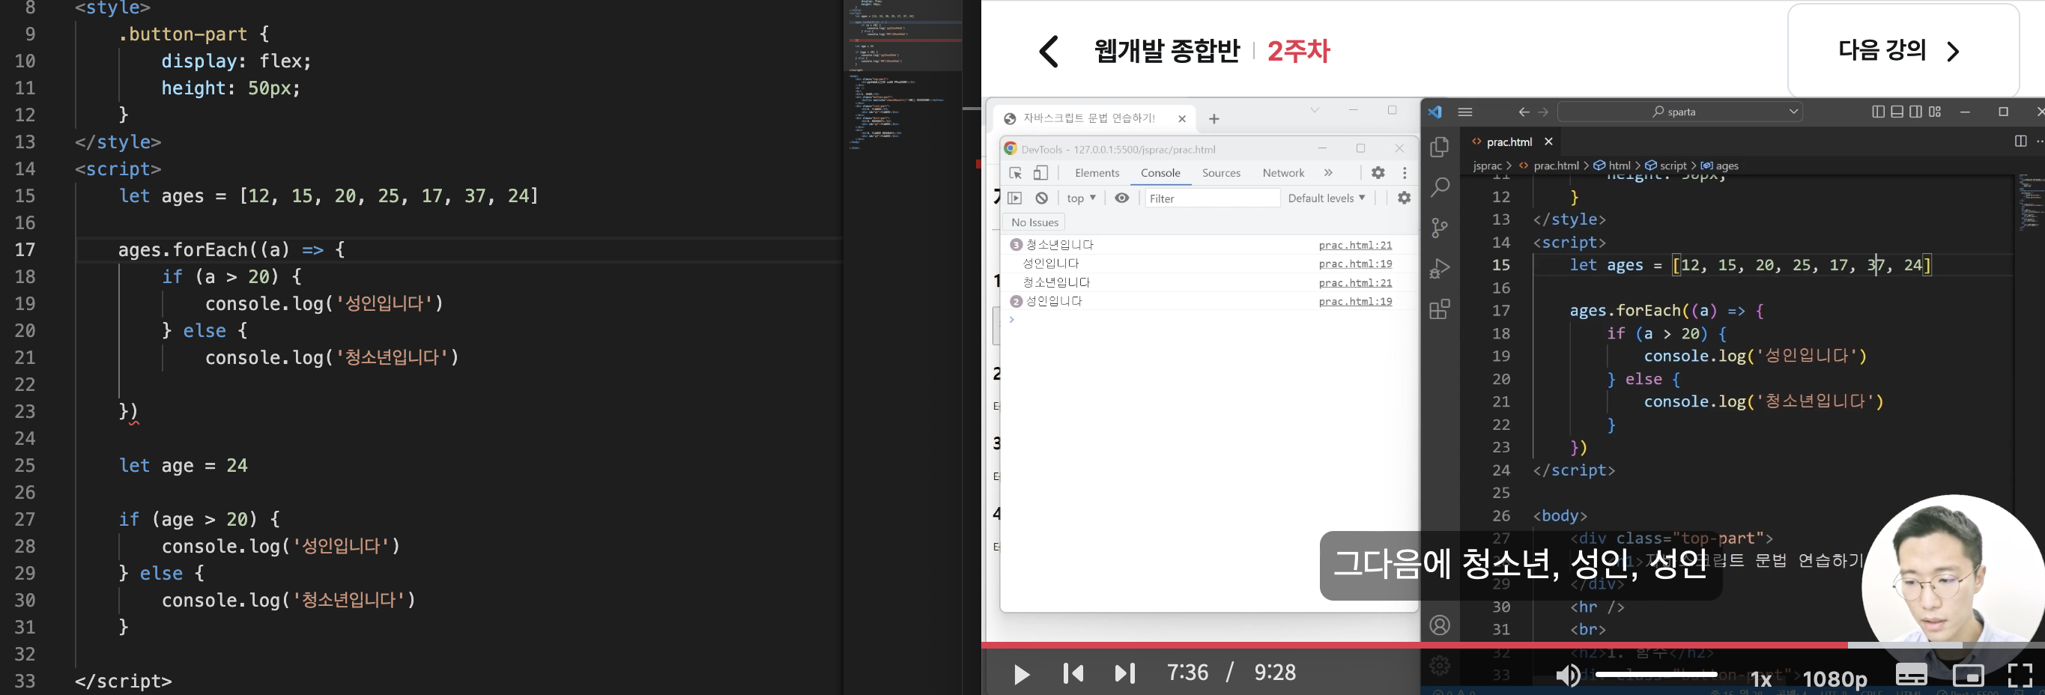The height and width of the screenshot is (695, 2045).
Task: Open Extensions view in VS Code activity bar
Action: tap(1439, 309)
